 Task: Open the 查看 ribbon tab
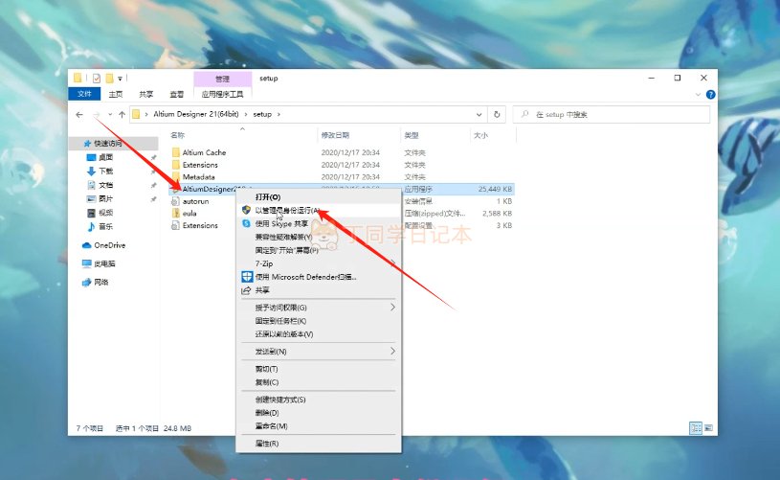177,94
